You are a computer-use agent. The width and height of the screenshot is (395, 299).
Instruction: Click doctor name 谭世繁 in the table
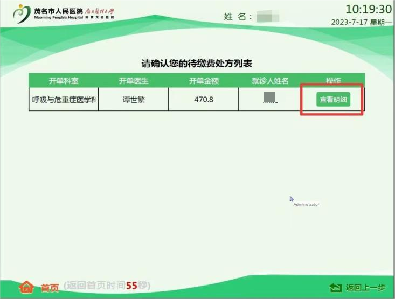(134, 100)
